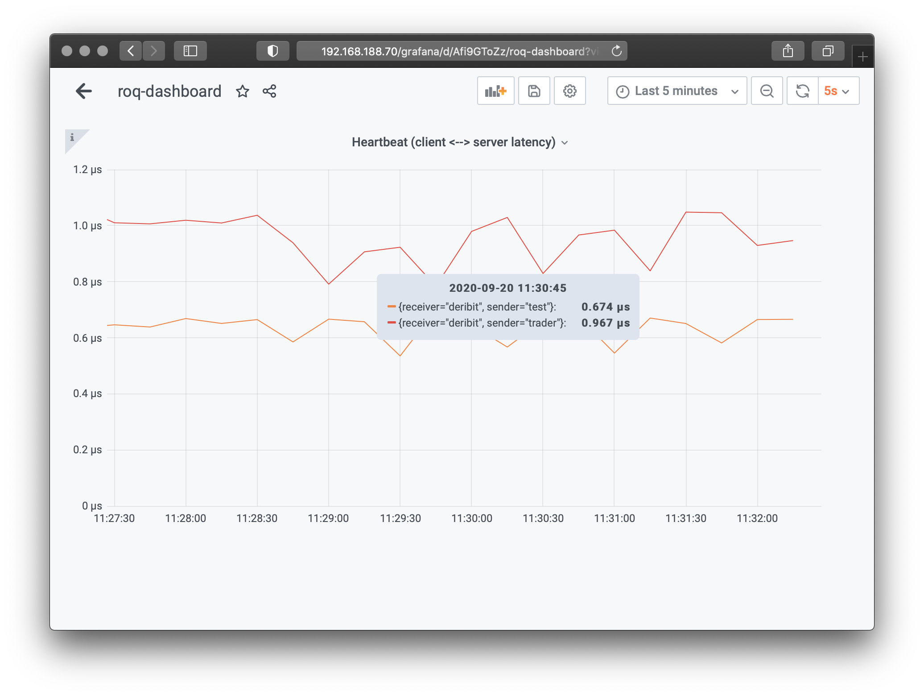Open the Safari share menu
The image size is (924, 696).
point(788,51)
